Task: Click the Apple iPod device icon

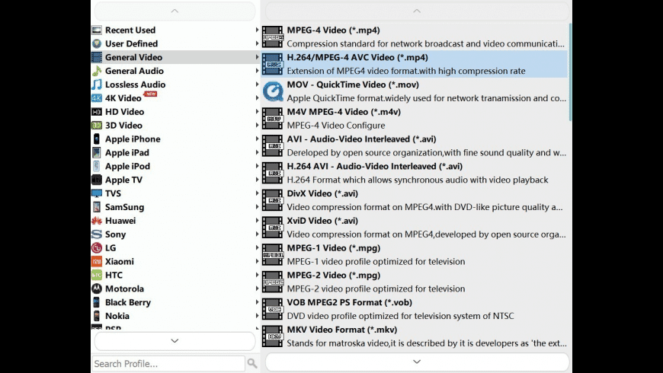Action: pyautogui.click(x=97, y=166)
